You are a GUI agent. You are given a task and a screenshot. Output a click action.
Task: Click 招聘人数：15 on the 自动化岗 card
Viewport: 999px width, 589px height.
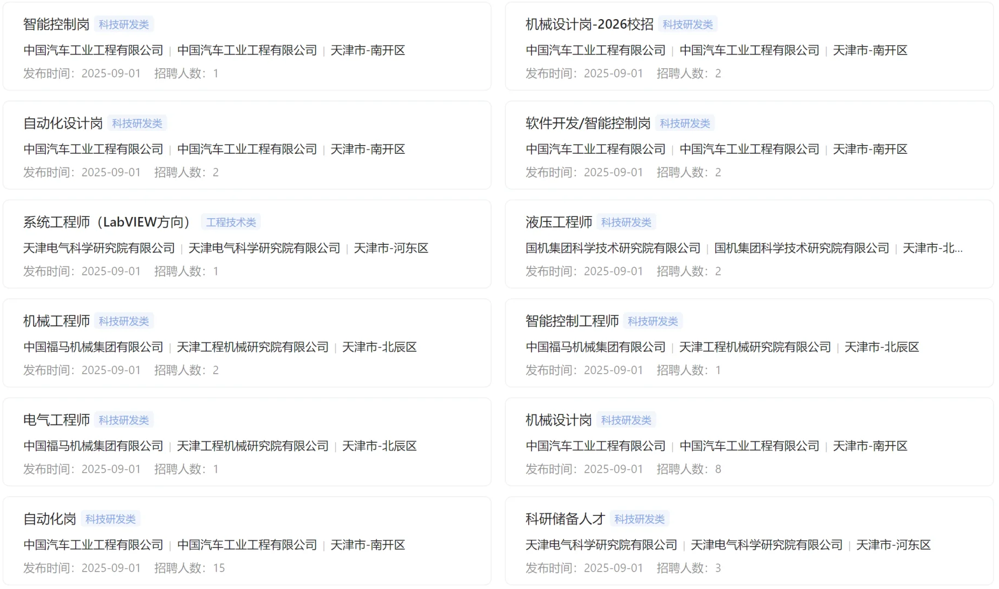pos(189,568)
